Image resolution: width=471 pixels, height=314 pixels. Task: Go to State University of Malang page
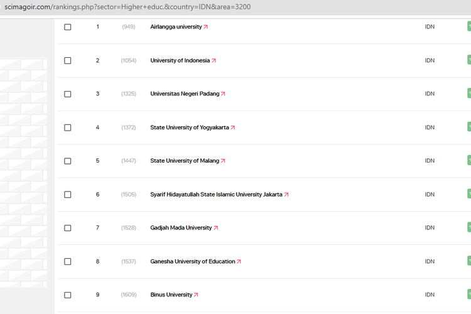coord(185,161)
